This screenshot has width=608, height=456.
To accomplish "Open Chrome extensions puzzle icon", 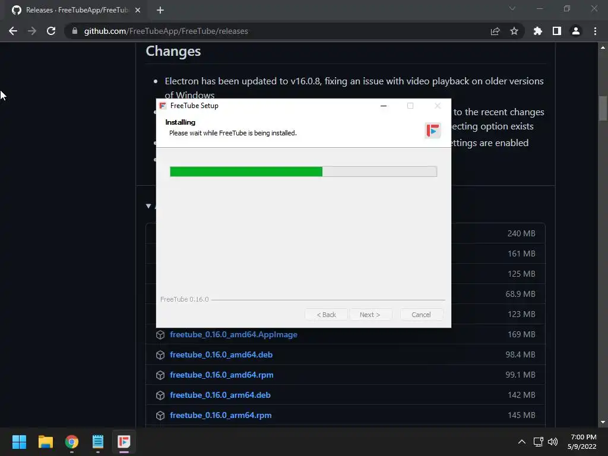I will point(538,31).
